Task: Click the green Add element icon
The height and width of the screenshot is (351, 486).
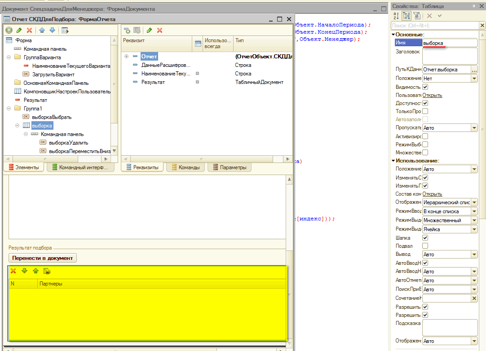Action: (x=9, y=30)
